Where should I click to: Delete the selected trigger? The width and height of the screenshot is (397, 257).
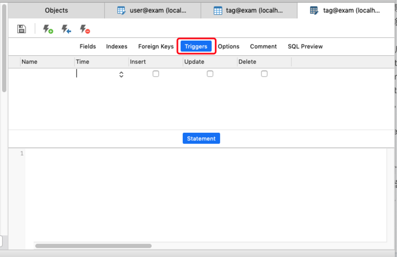click(x=85, y=29)
